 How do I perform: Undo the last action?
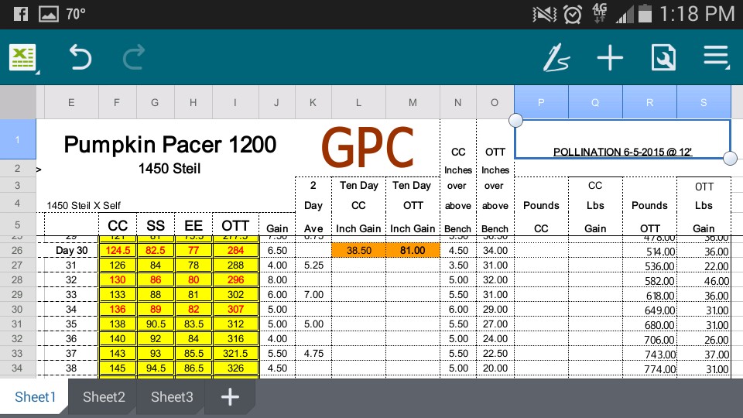tap(80, 58)
